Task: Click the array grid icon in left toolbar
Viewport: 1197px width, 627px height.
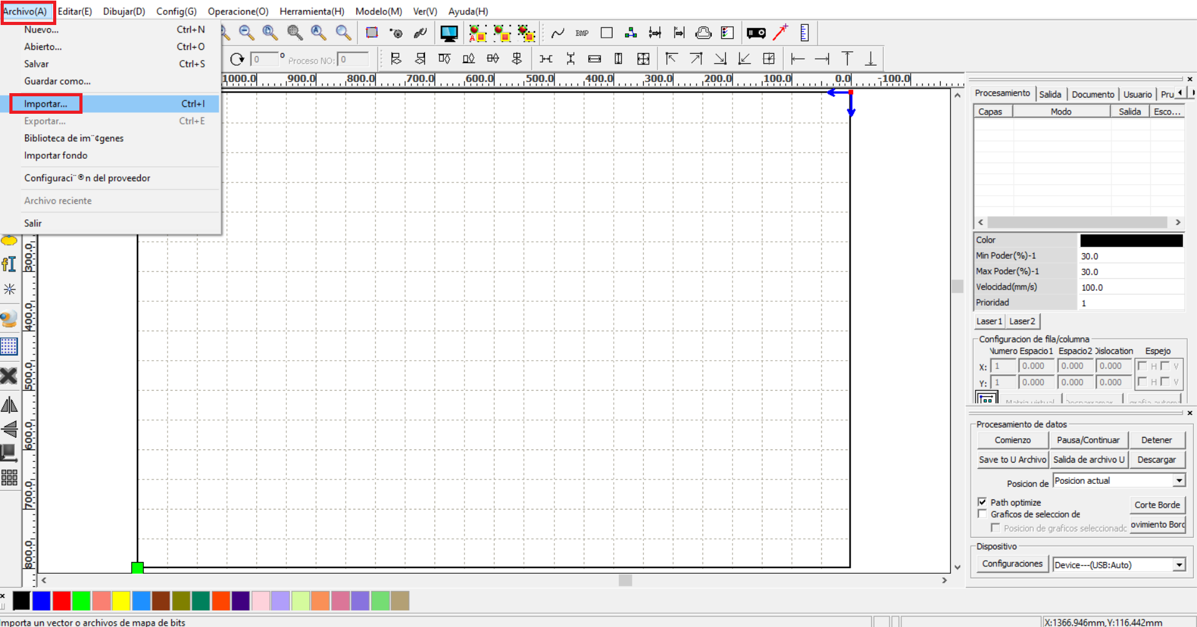Action: tap(9, 478)
